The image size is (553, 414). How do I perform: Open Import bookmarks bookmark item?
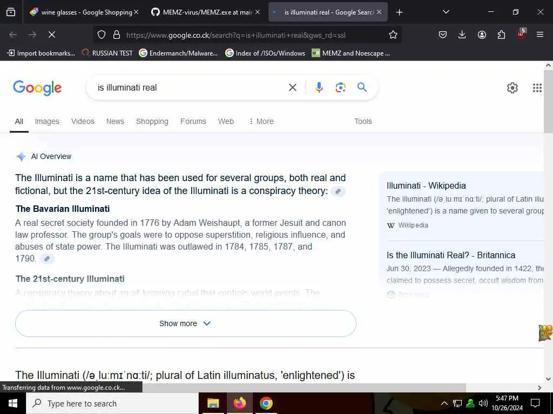tap(41, 53)
